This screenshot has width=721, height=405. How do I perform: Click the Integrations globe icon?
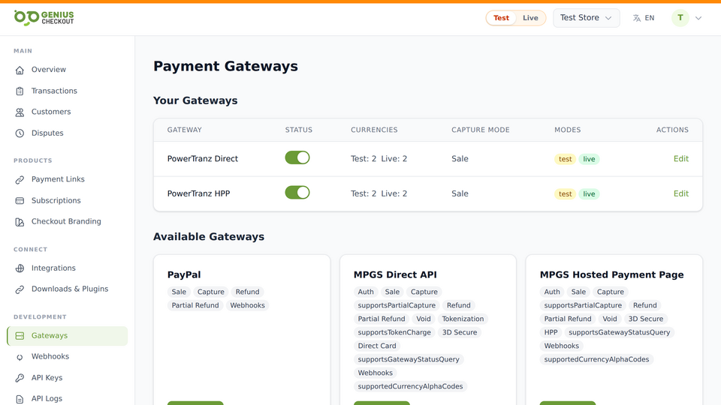(x=20, y=268)
